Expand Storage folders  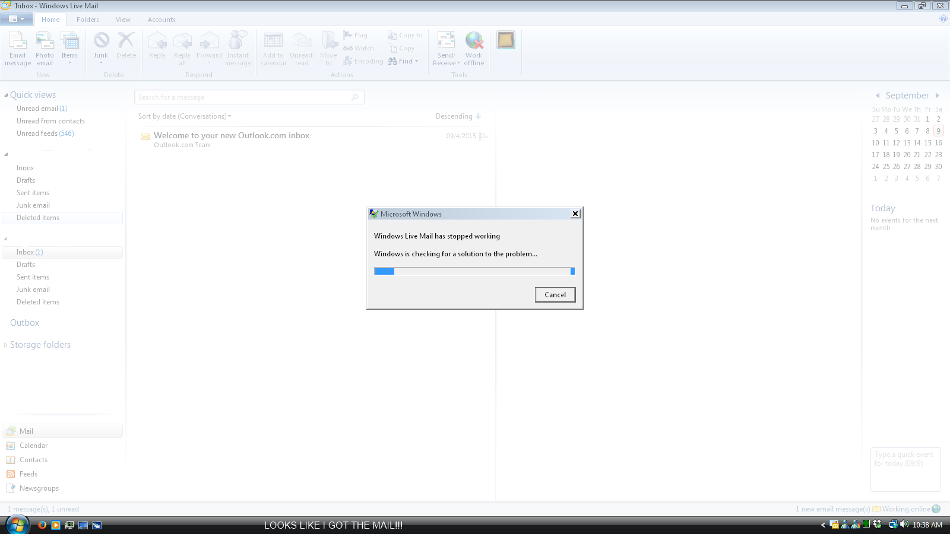pos(6,345)
